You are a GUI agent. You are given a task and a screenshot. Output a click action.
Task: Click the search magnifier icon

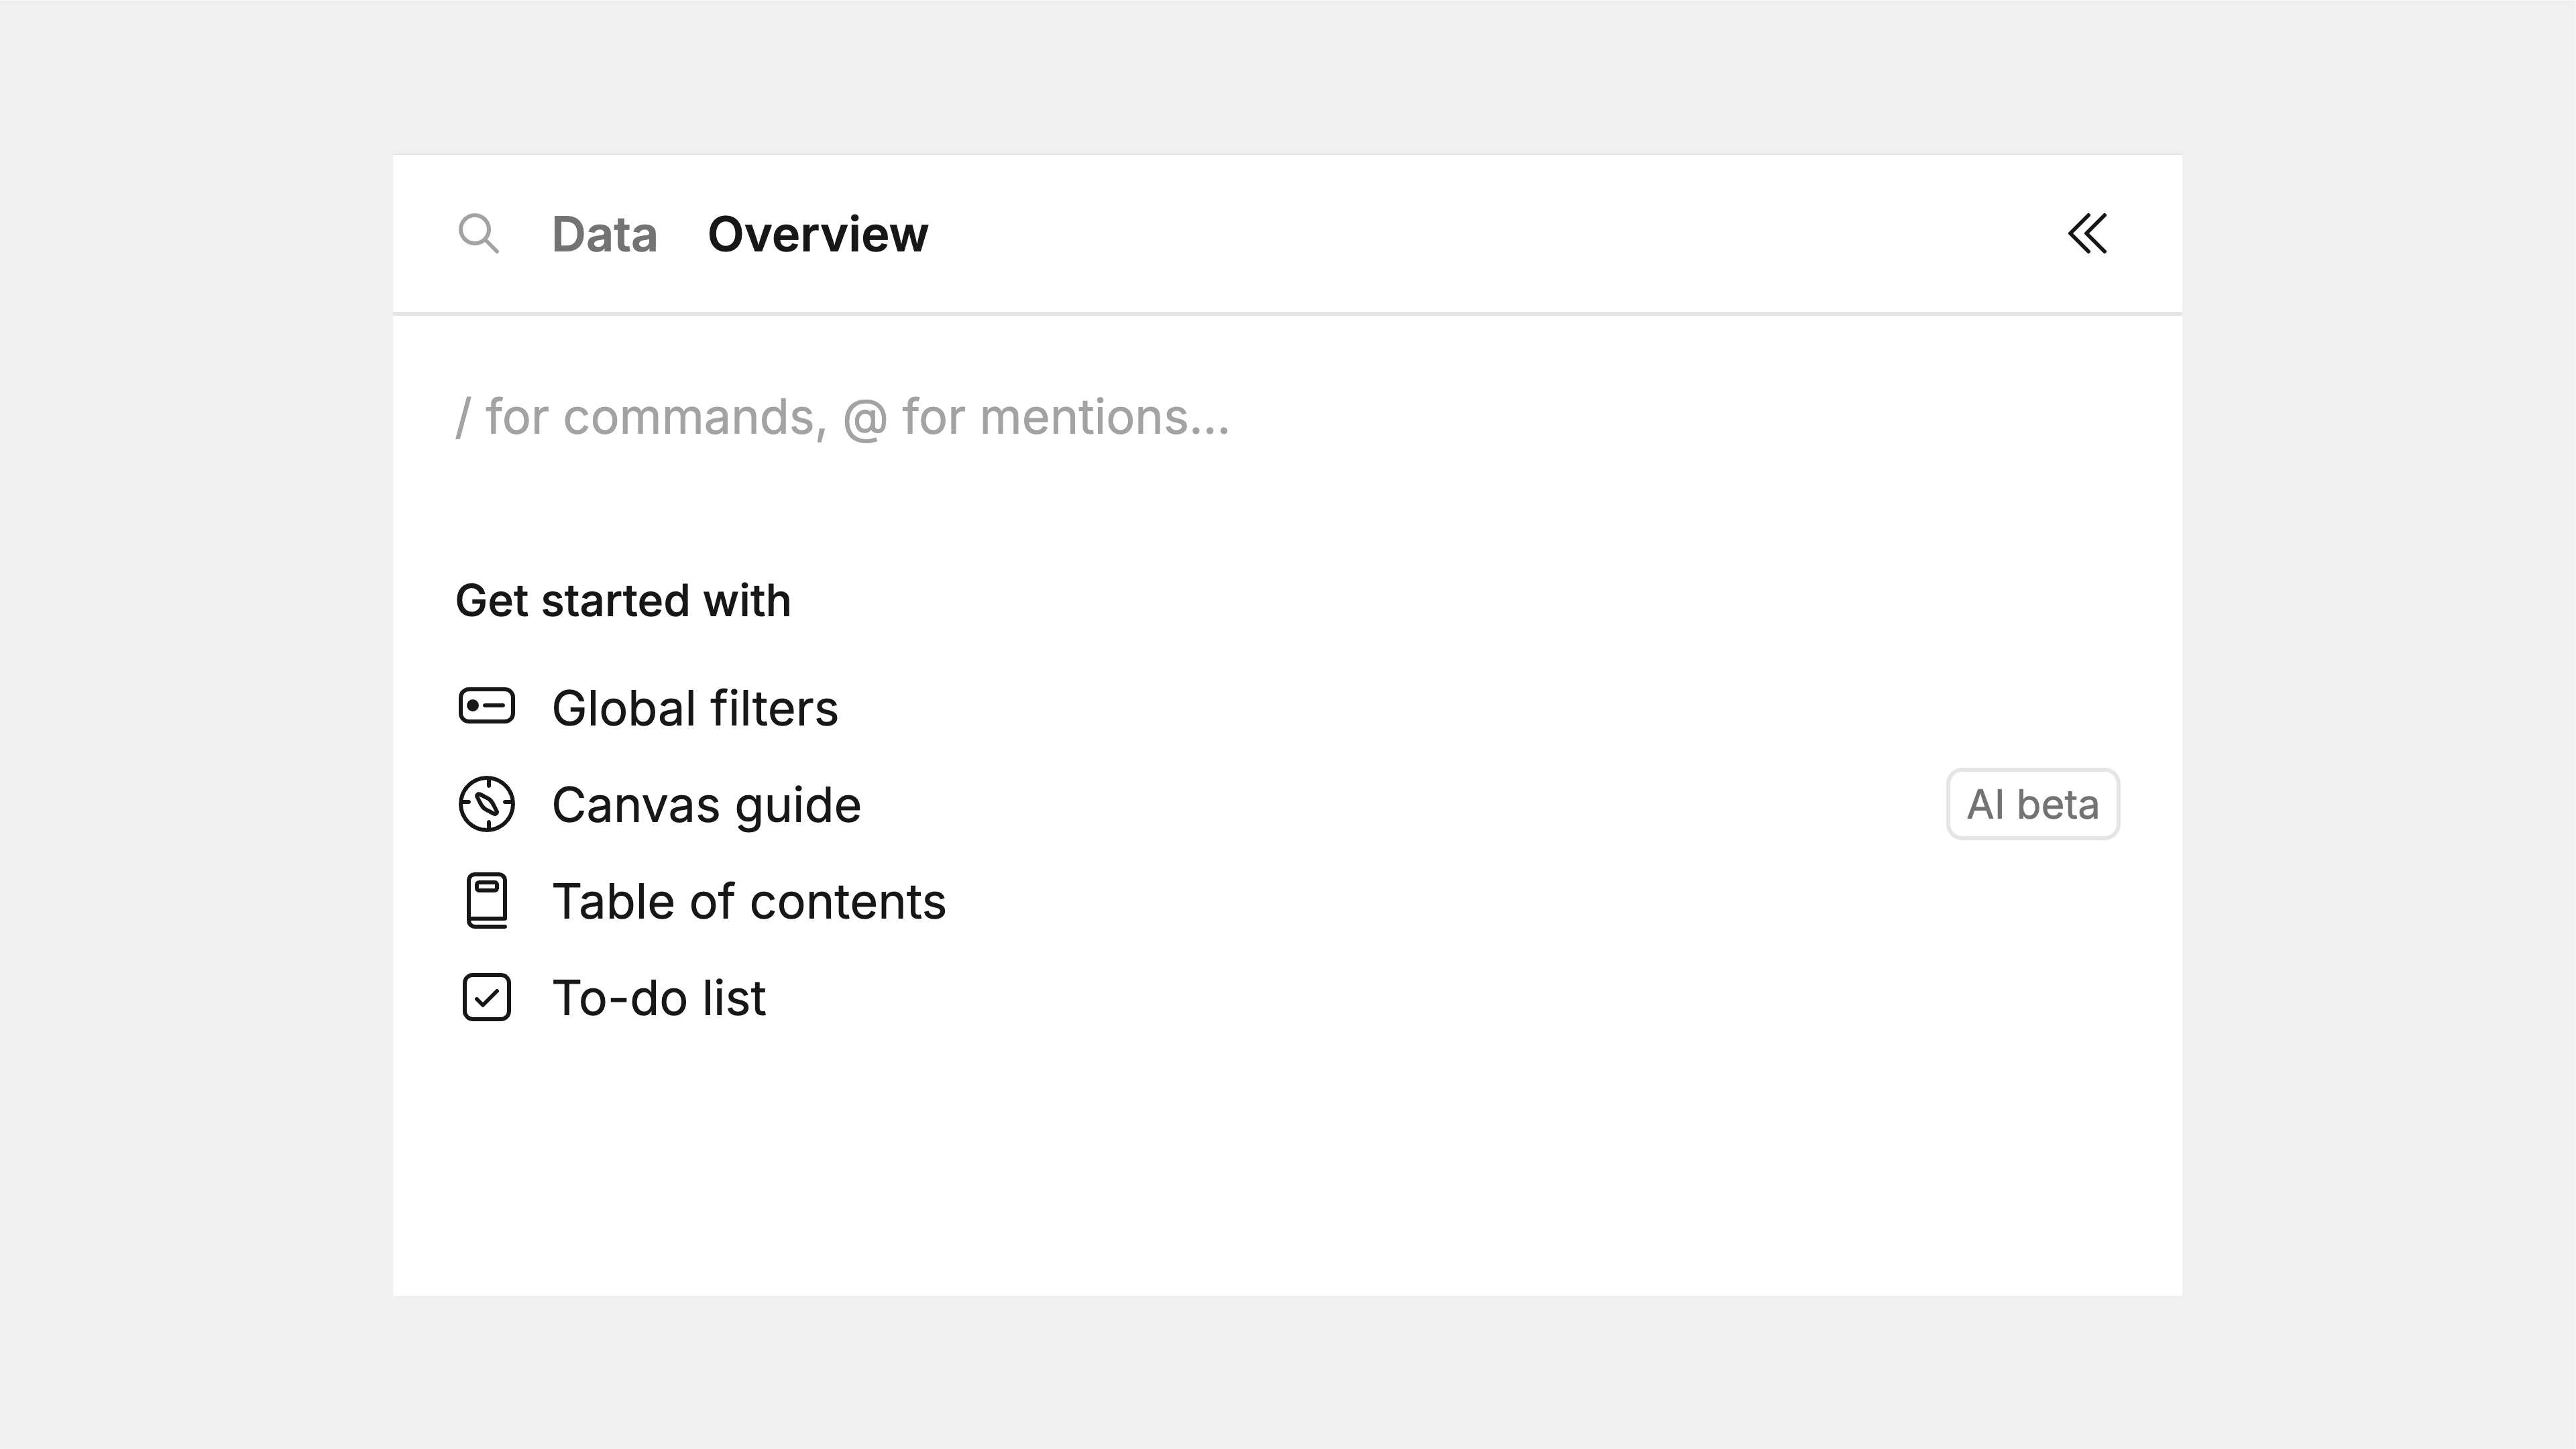[x=478, y=234]
